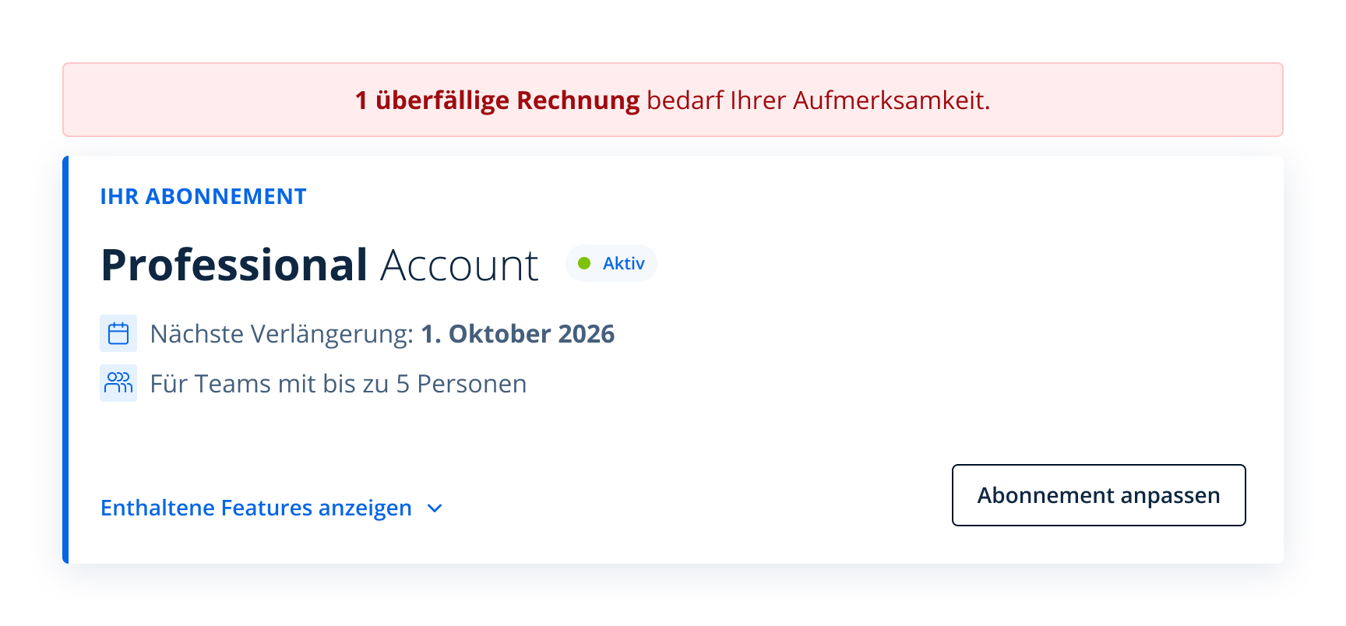Click the 'Für Teams mit bis zu' text

click(x=269, y=384)
